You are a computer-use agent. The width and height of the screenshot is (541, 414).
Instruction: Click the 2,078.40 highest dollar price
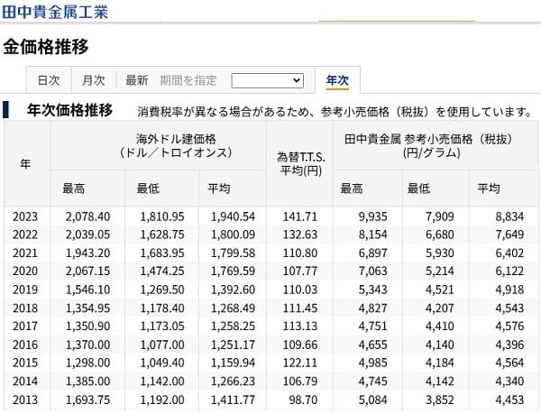pos(87,217)
